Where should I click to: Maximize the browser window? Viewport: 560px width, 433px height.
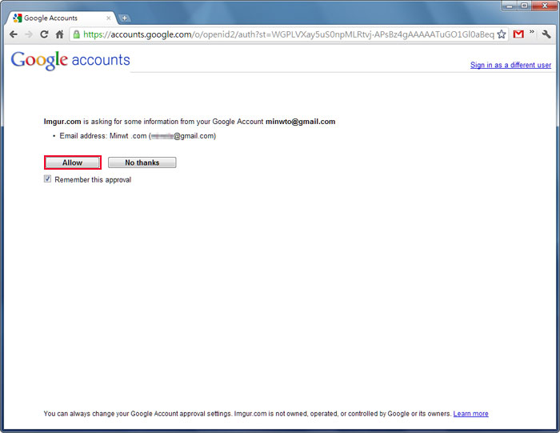point(524,6)
